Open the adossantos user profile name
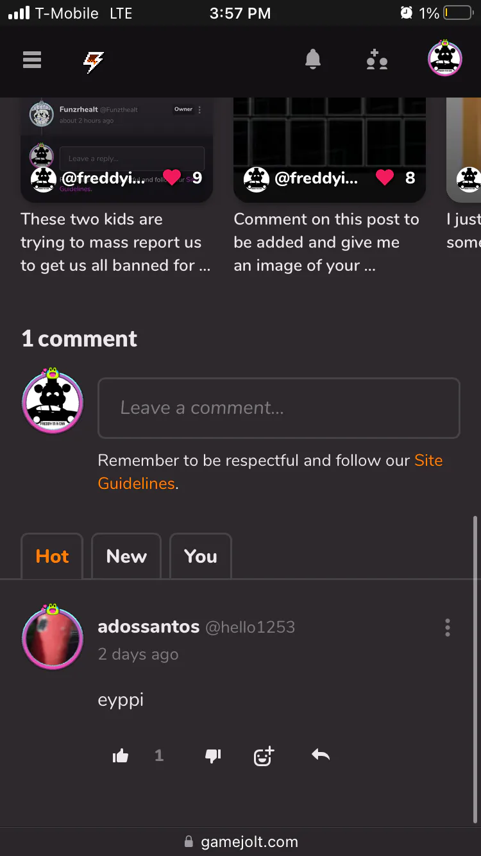 point(149,627)
